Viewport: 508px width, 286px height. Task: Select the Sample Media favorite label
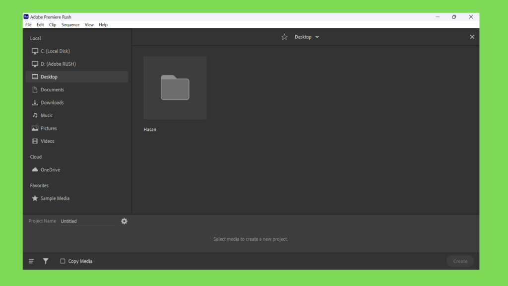(55, 198)
